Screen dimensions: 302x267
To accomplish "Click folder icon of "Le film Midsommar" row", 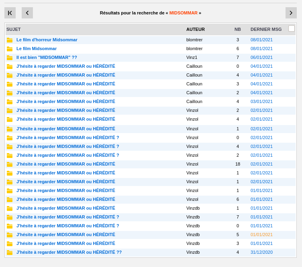I will tap(10, 49).
